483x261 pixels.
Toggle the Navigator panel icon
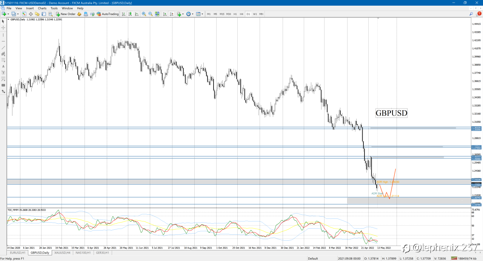tap(37, 14)
